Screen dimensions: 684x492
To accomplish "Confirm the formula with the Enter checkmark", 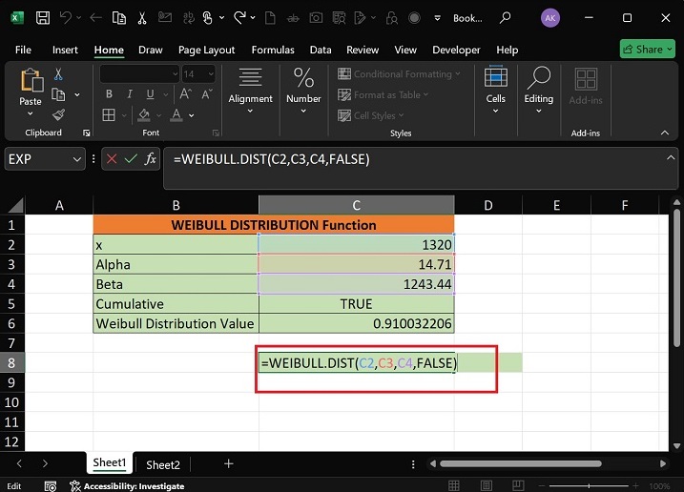I will click(x=132, y=159).
